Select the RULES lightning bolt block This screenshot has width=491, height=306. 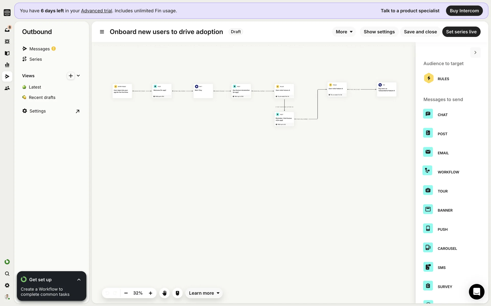[x=429, y=78]
